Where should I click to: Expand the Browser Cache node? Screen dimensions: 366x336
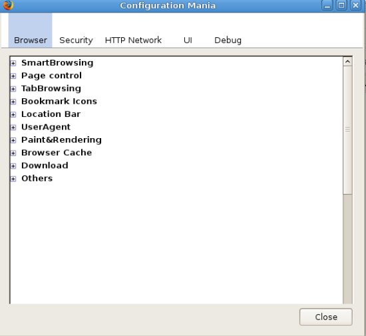(13, 153)
